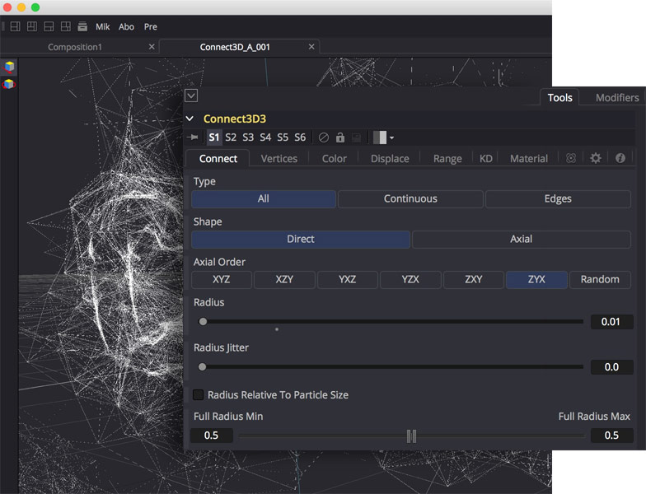Set Shape to Axial

(x=521, y=239)
